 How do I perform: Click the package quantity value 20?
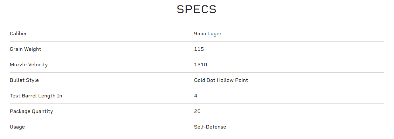(x=197, y=111)
